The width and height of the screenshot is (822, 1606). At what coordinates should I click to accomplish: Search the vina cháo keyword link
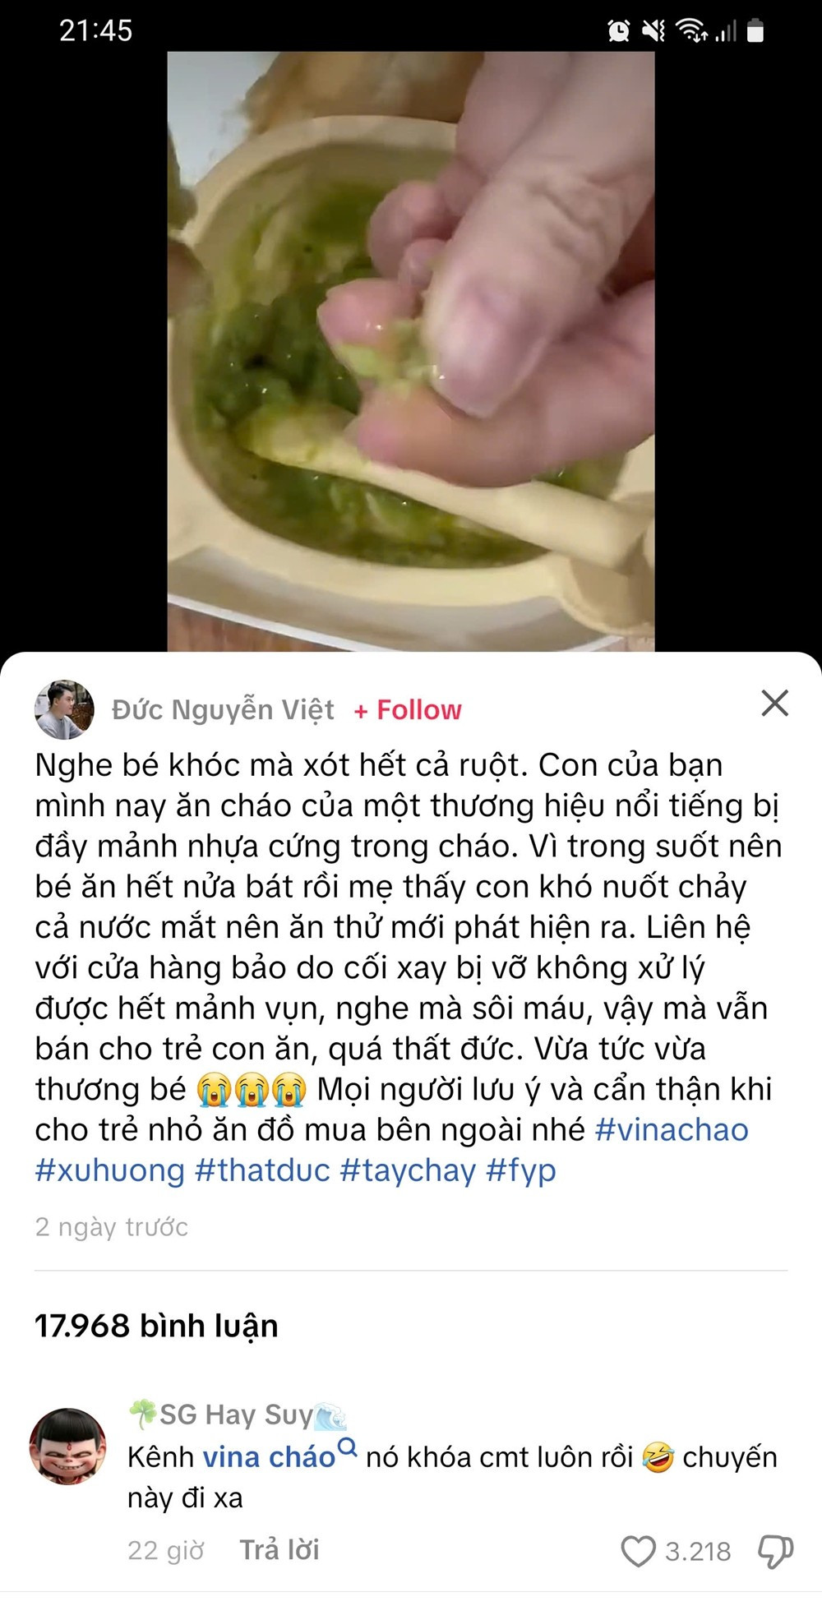point(269,1457)
